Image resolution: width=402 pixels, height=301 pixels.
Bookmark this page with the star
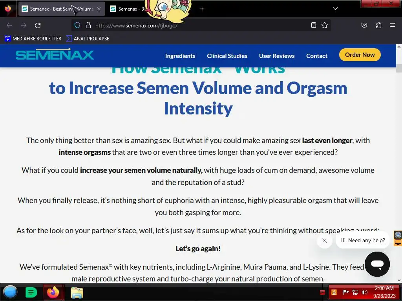(x=325, y=25)
